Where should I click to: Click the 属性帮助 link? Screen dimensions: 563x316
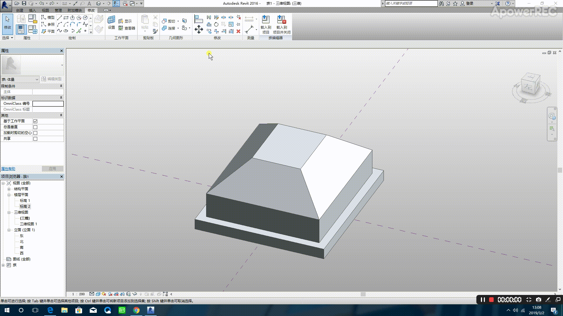pyautogui.click(x=8, y=169)
